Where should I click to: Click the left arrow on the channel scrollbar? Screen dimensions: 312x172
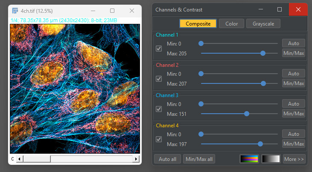pyautogui.click(x=19, y=159)
